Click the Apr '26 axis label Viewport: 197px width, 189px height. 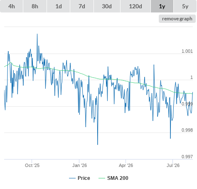pyautogui.click(x=126, y=165)
